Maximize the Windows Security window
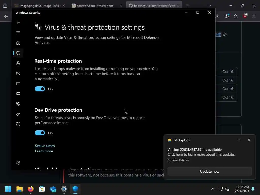 [x=198, y=12]
